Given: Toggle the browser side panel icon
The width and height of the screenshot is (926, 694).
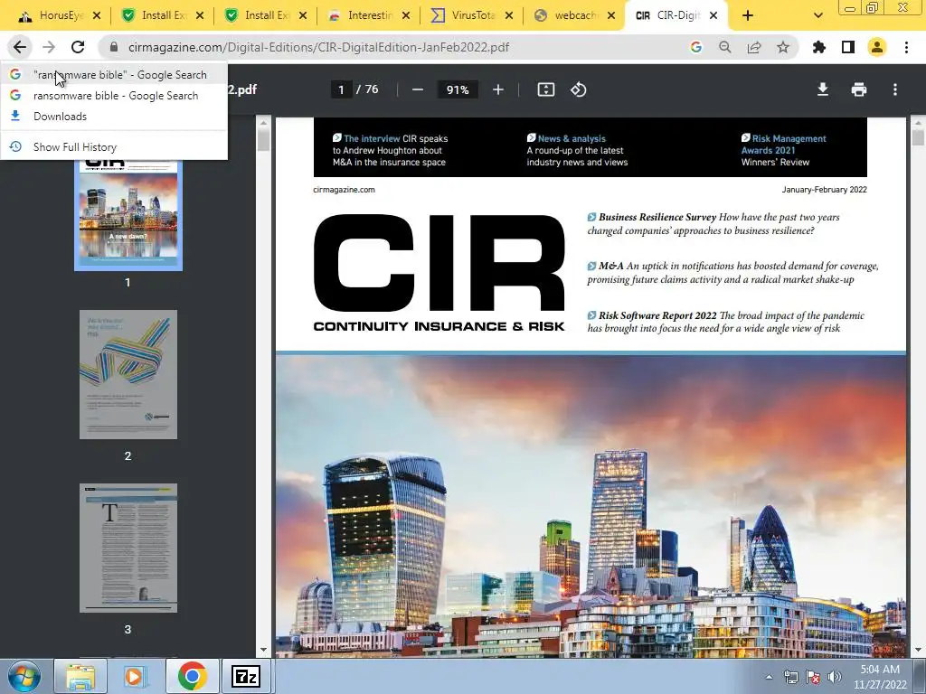Looking at the screenshot, I should click(848, 47).
